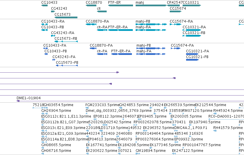Select the EP04613.3prime EST label

point(102,139)
